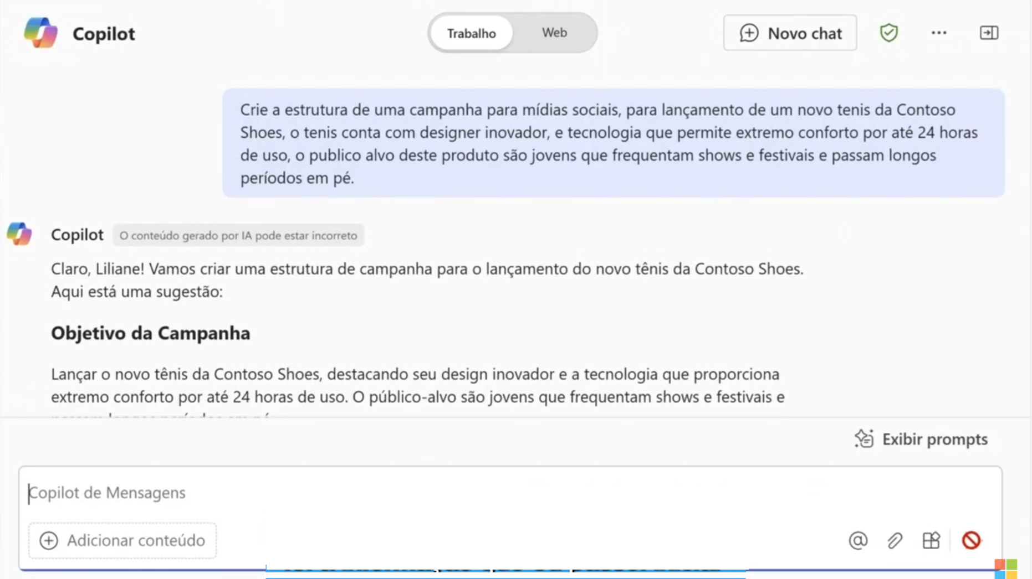This screenshot has height=579, width=1032.
Task: Click the @ mention icon
Action: tap(858, 540)
